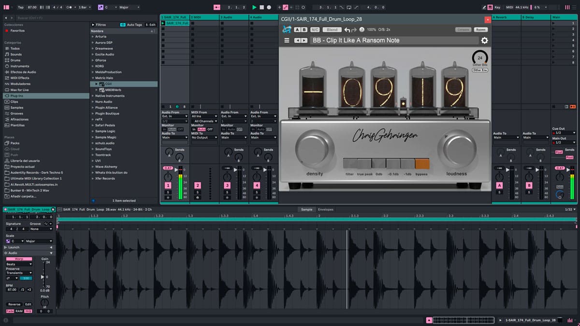Select Favoritos in Colecciones
The image size is (580, 326).
click(17, 30)
